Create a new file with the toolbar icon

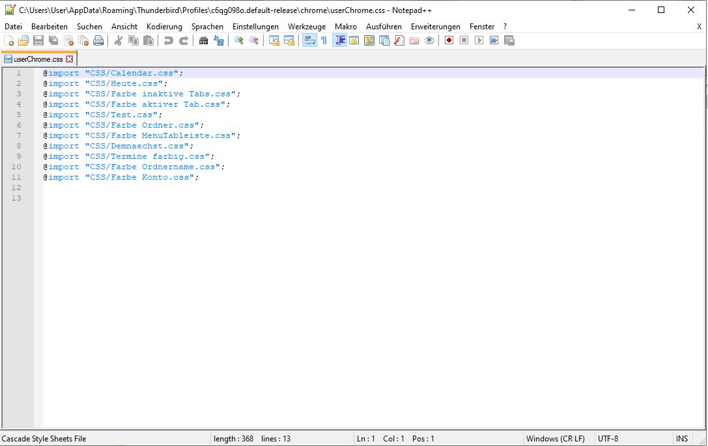tap(8, 40)
